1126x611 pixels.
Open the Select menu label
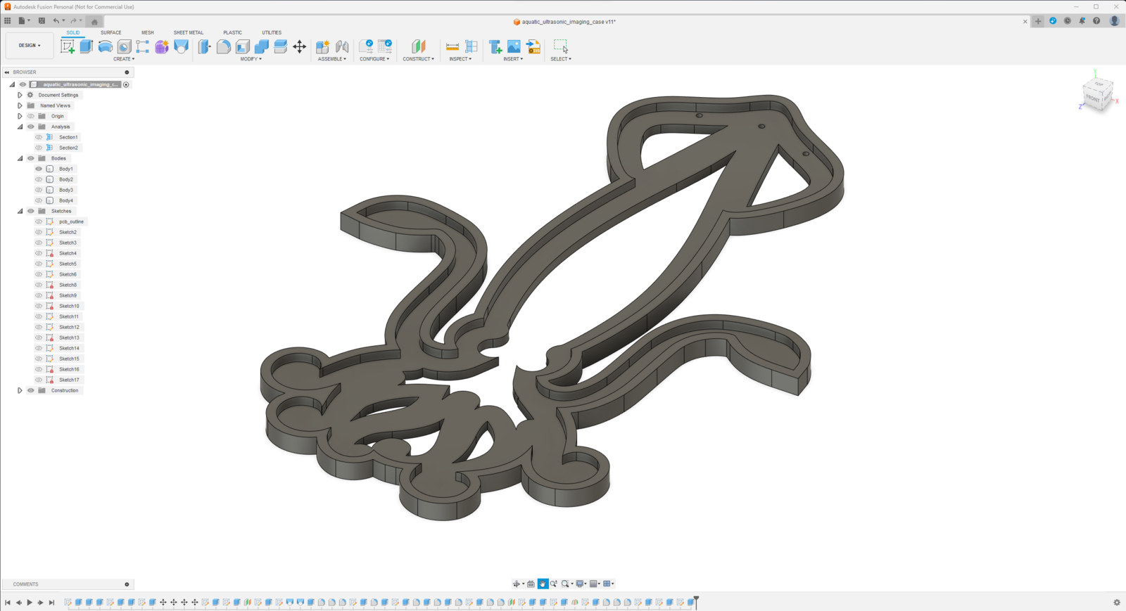[x=561, y=59]
